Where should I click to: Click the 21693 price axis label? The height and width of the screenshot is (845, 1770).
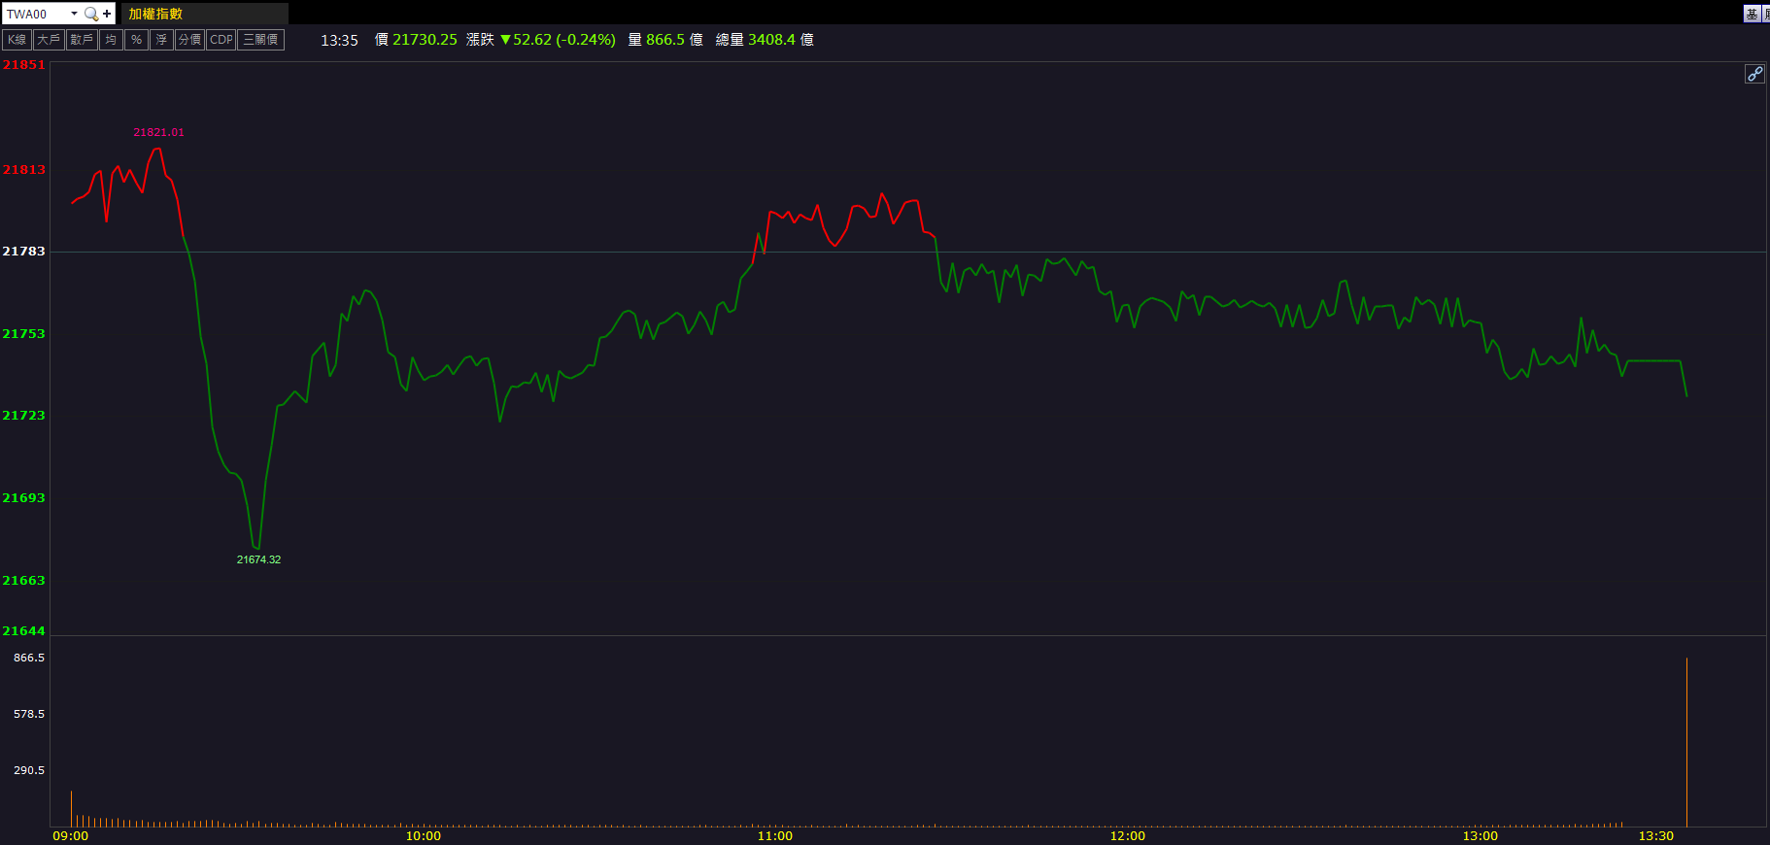pos(23,498)
